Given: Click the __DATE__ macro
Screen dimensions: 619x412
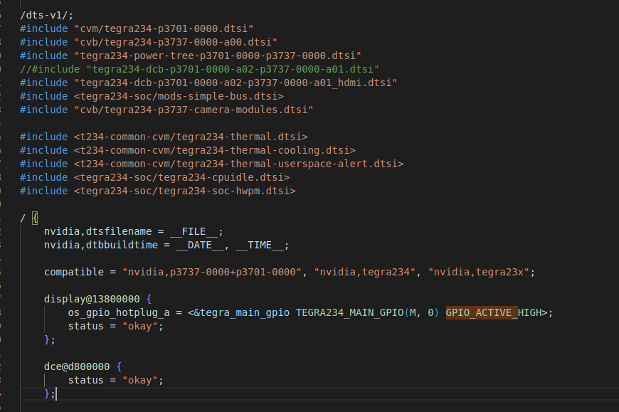Looking at the screenshot, I should click(200, 245).
